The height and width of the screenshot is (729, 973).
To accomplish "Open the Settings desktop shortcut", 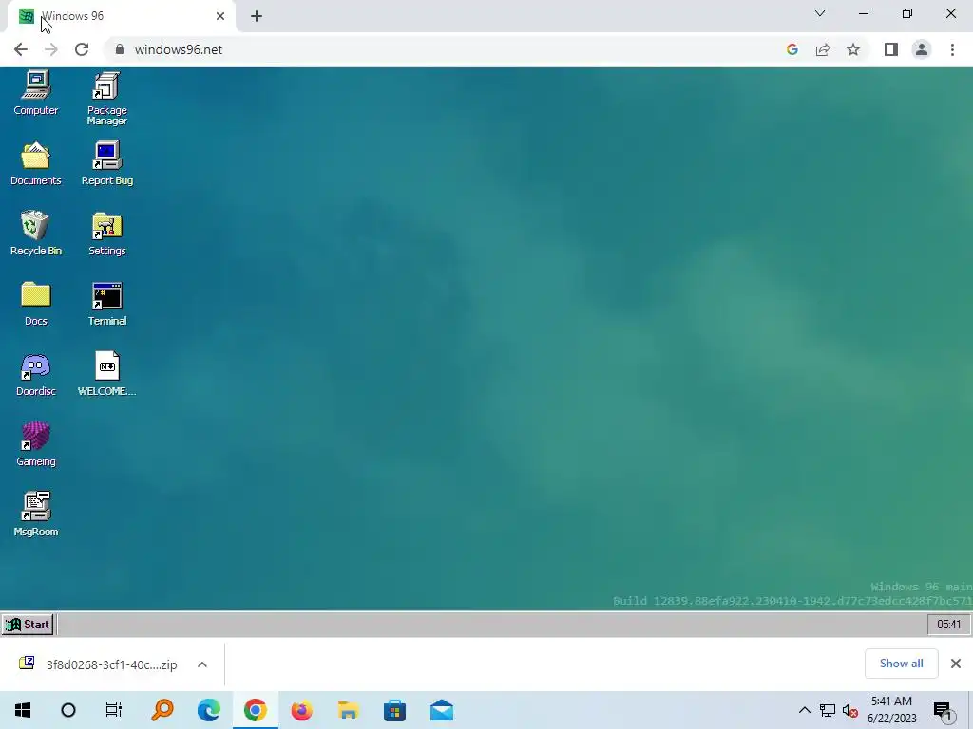I will 106,234.
